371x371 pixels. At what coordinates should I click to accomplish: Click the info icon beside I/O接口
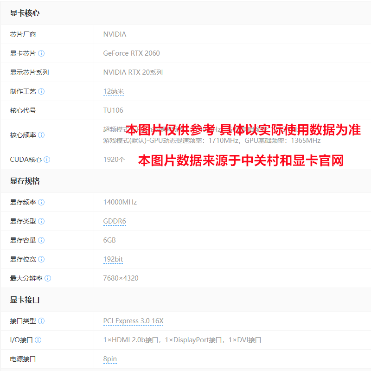pos(38,340)
